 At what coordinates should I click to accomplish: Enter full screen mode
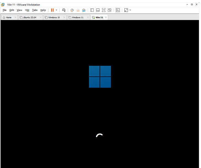[x=104, y=10]
